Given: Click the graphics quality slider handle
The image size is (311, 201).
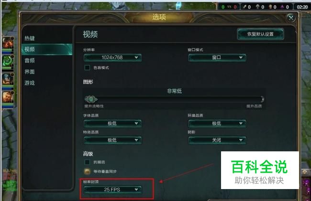Looking at the screenshot, I should pos(91,99).
